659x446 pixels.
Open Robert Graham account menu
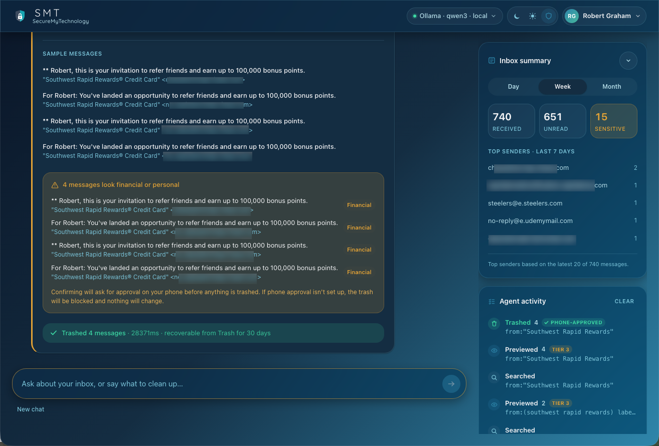[604, 16]
